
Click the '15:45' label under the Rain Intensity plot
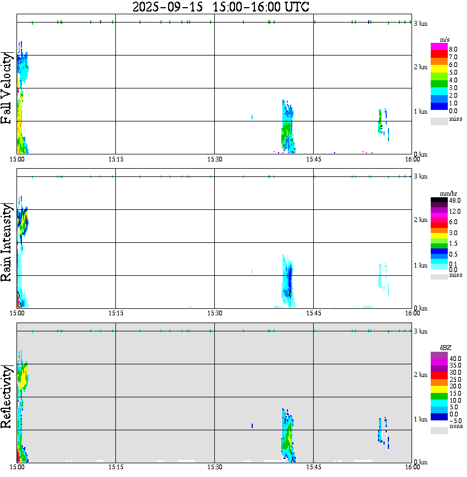(x=314, y=313)
